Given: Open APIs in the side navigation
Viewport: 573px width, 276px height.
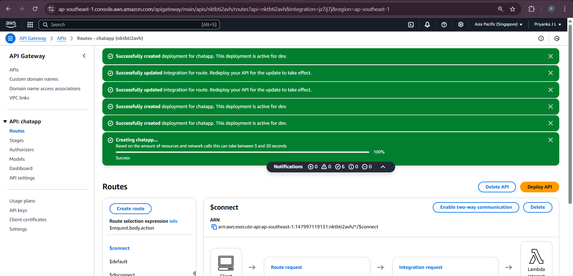Looking at the screenshot, I should [14, 70].
